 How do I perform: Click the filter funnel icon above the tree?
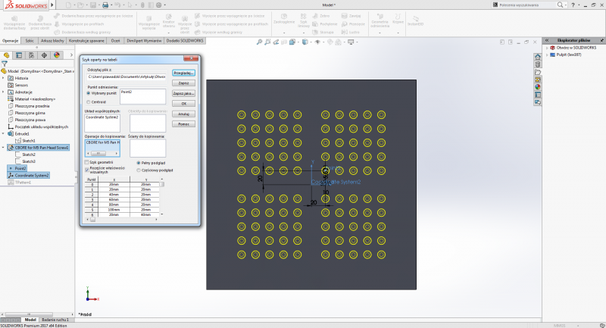coord(5,64)
